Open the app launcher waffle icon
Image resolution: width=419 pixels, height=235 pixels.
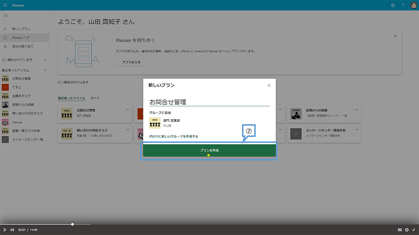(x=5, y=5)
